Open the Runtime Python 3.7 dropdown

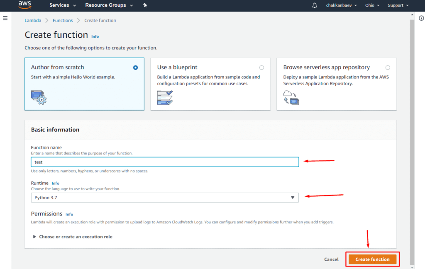click(x=165, y=198)
